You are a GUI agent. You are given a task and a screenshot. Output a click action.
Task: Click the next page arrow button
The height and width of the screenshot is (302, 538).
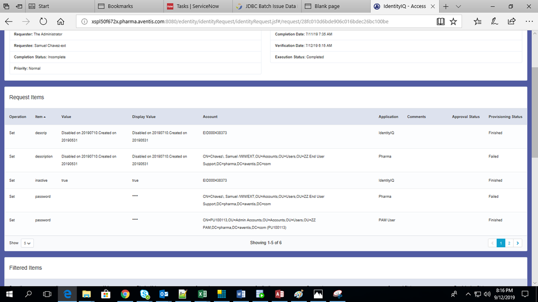pyautogui.click(x=518, y=243)
